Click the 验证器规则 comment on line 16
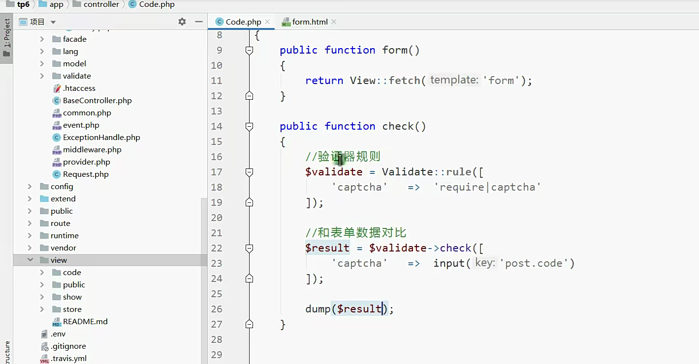Screen dimensions: 699x364 343,157
